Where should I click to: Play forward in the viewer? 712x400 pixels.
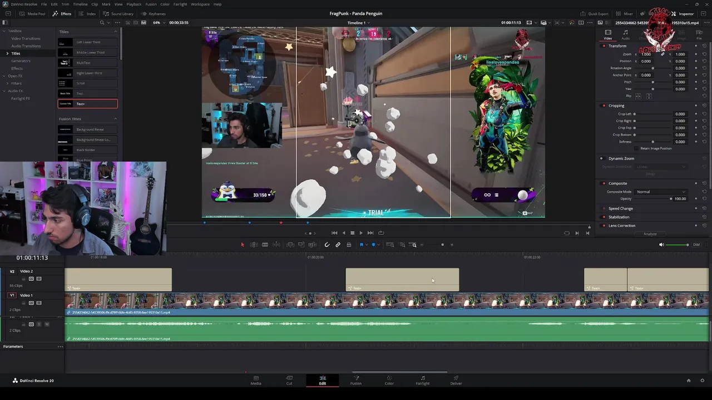[361, 233]
